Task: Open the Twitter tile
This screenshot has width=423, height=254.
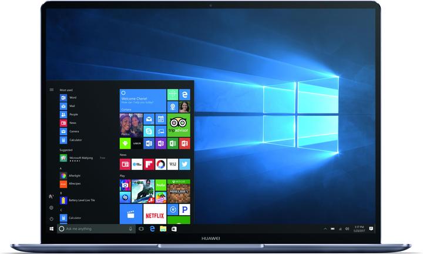Action: [184, 164]
